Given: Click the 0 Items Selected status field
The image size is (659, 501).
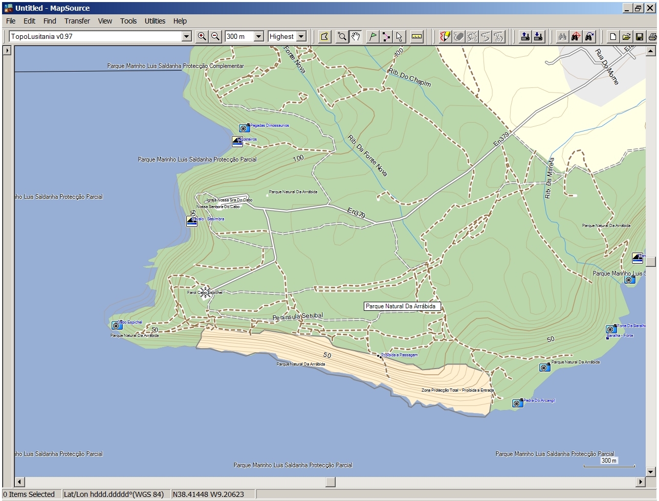Looking at the screenshot, I should click(x=32, y=494).
